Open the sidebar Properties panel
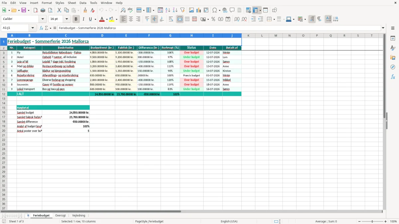Viewport: 399px width, 224px height. pyautogui.click(x=393, y=38)
